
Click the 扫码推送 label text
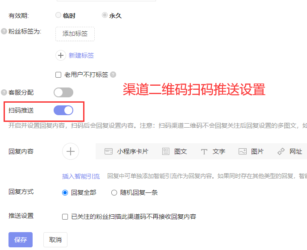pyautogui.click(x=21, y=110)
